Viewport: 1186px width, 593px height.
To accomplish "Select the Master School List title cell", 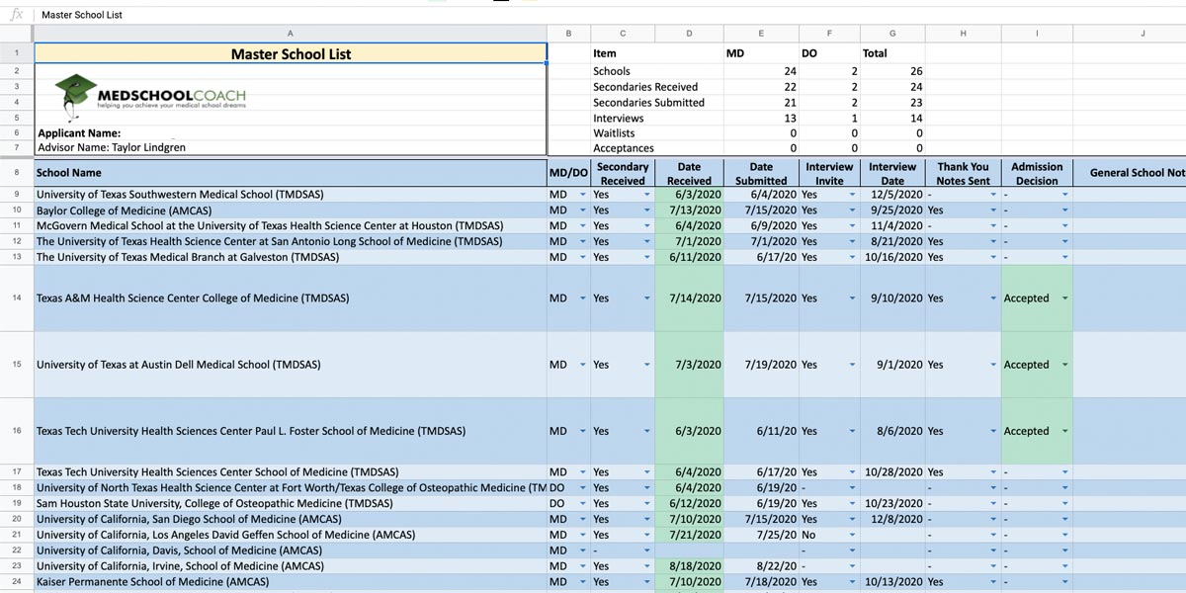I will 291,53.
